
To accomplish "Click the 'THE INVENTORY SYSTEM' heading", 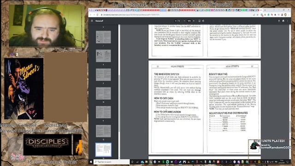I will click(166, 74).
